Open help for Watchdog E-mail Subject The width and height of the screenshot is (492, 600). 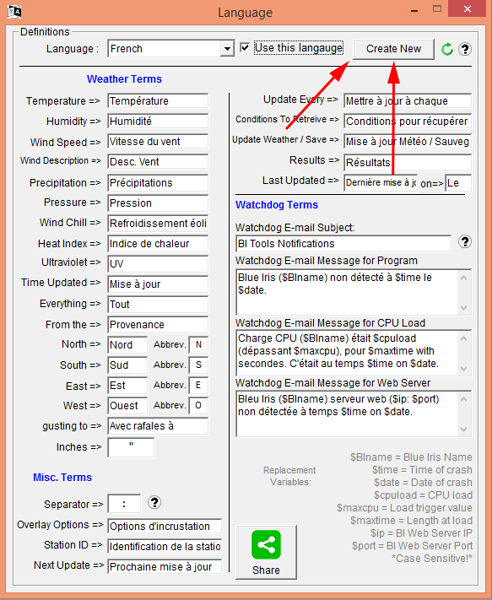coord(465,242)
